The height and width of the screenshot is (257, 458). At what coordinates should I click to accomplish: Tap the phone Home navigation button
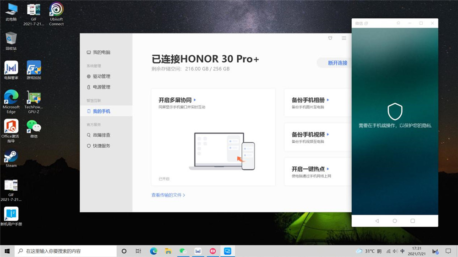[395, 221]
